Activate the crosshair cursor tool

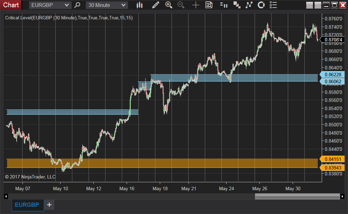pos(196,5)
